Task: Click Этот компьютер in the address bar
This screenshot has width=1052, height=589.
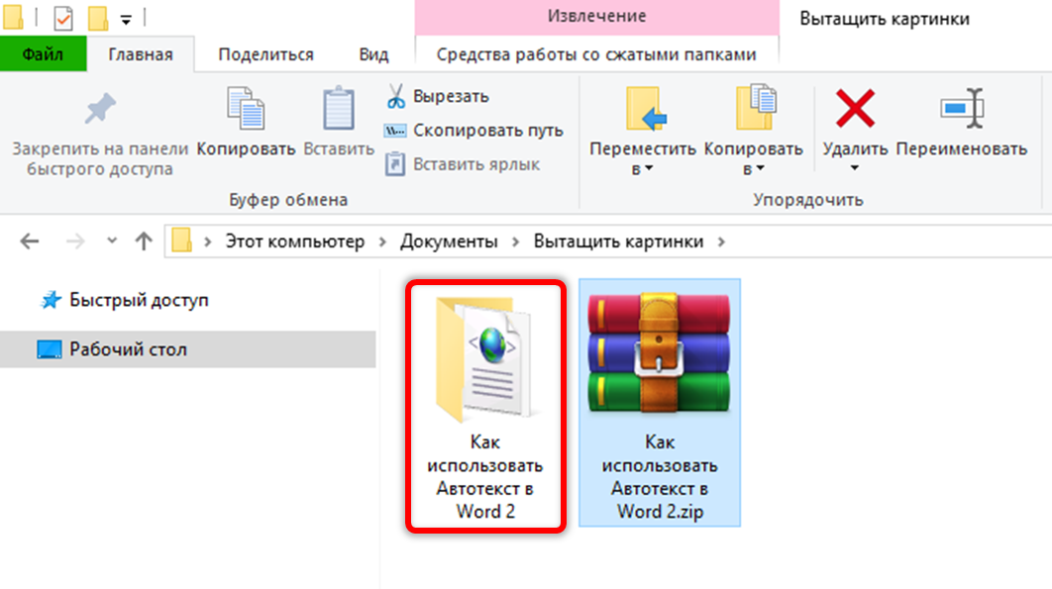Action: pyautogui.click(x=294, y=242)
